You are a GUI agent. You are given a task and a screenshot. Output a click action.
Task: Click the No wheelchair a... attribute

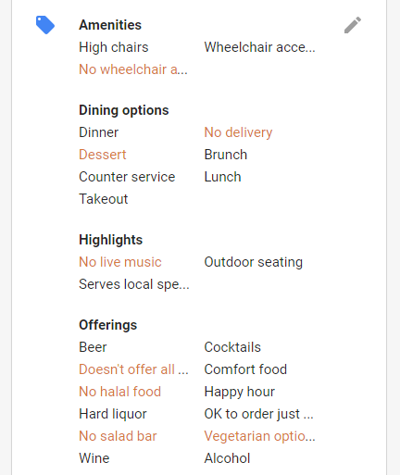pyautogui.click(x=133, y=69)
